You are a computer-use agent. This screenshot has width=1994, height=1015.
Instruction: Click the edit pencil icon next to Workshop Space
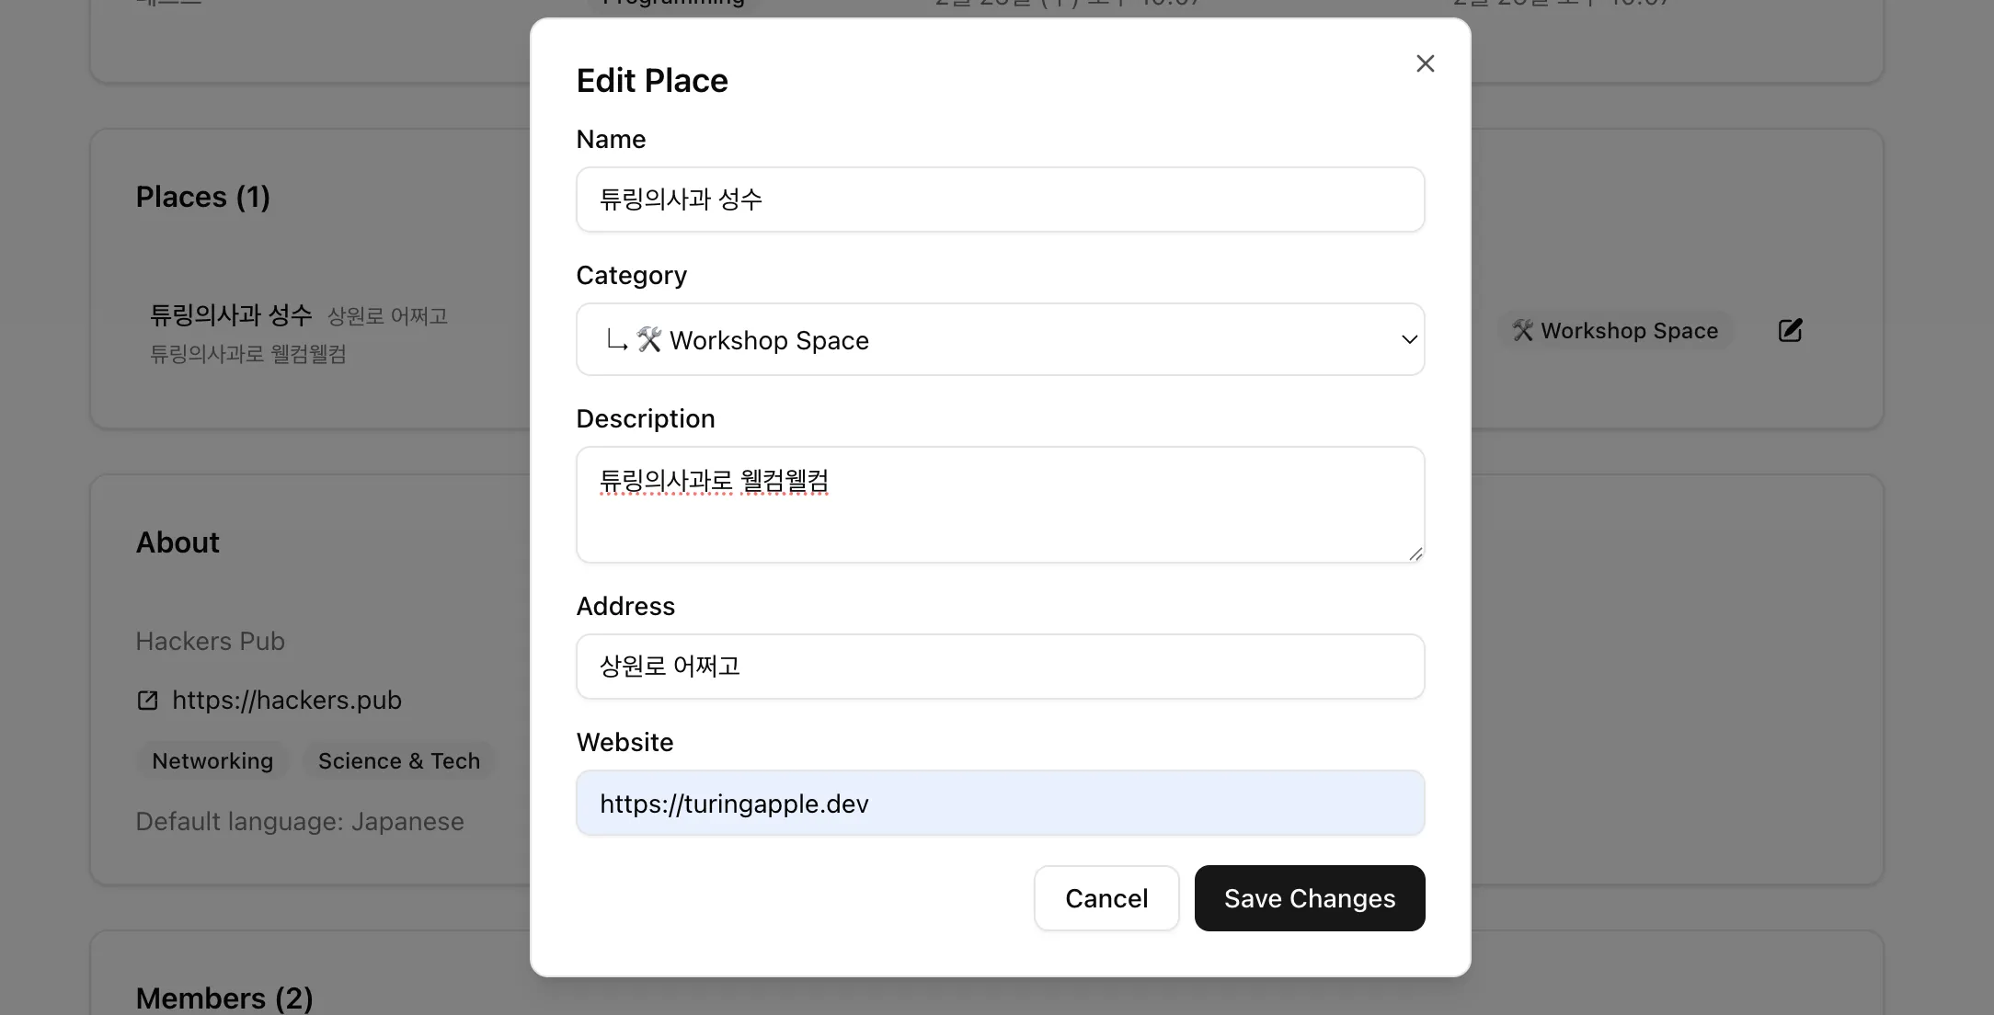pyautogui.click(x=1790, y=330)
